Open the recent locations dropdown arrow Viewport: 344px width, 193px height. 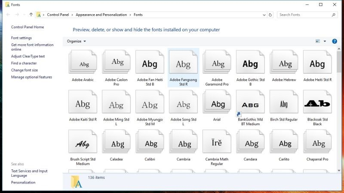click(x=24, y=15)
